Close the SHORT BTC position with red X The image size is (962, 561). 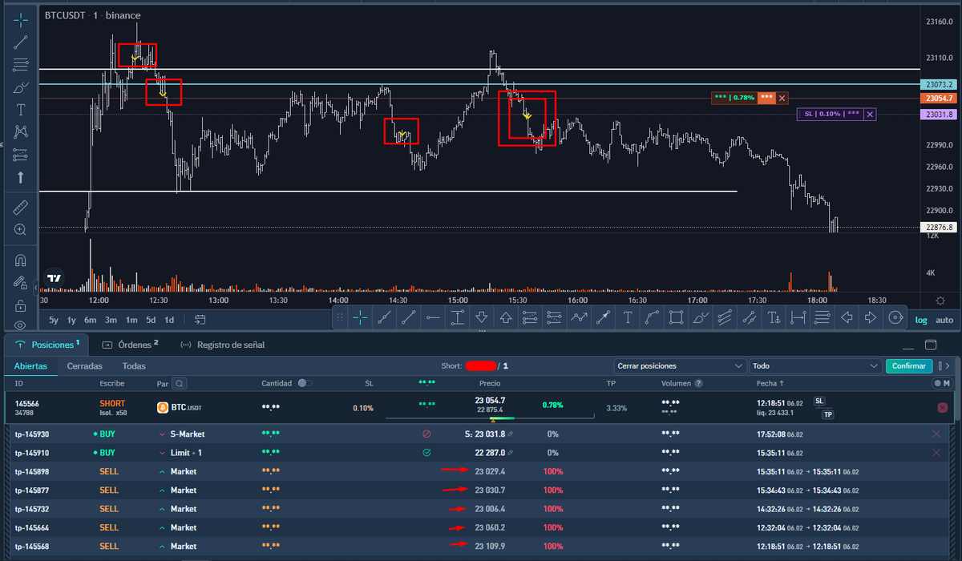(x=942, y=408)
